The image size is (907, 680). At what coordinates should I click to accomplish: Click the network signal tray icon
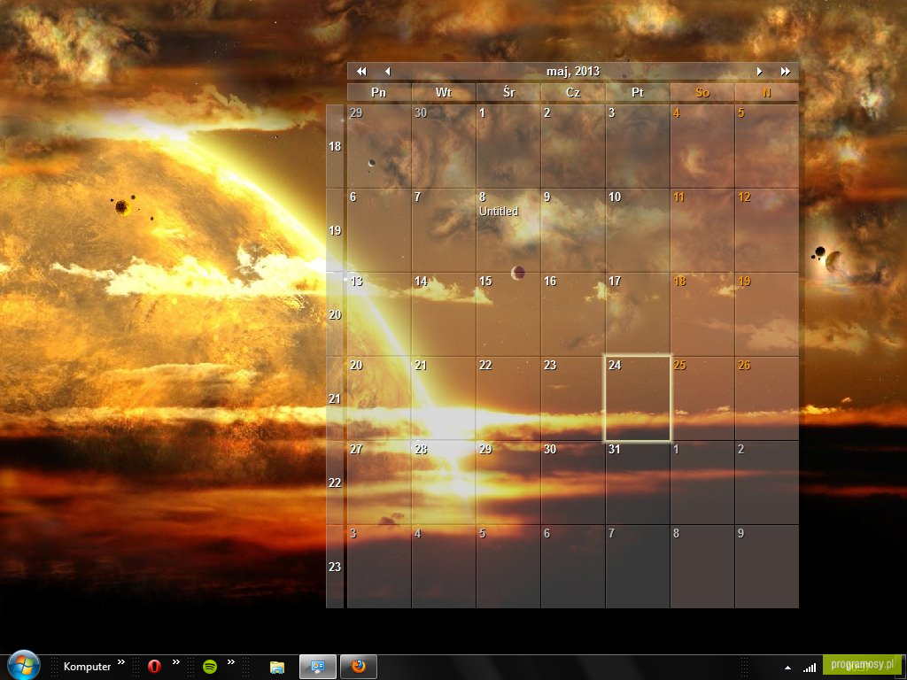(810, 668)
